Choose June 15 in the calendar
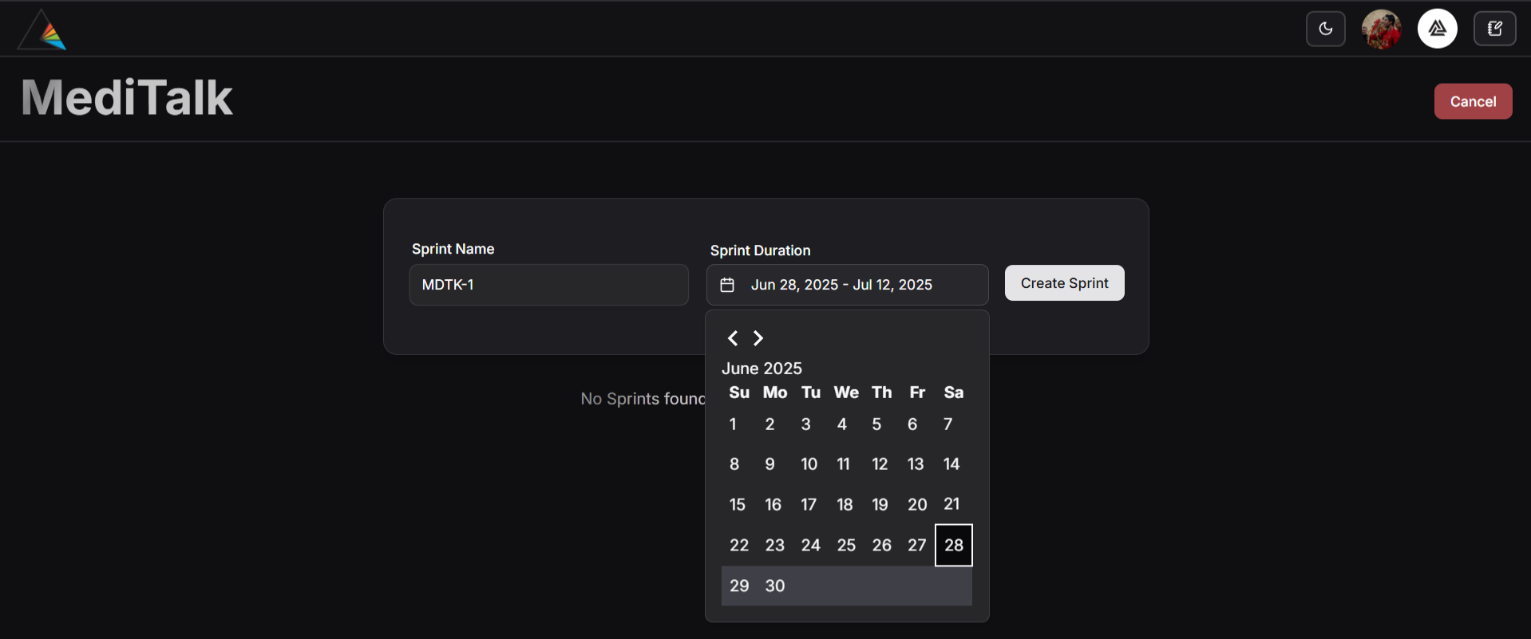Screen dimensions: 1531x639 pyautogui.click(x=738, y=504)
